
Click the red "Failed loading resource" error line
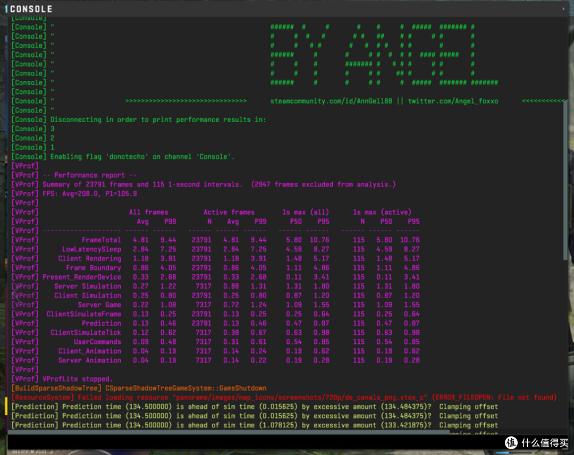(284, 398)
